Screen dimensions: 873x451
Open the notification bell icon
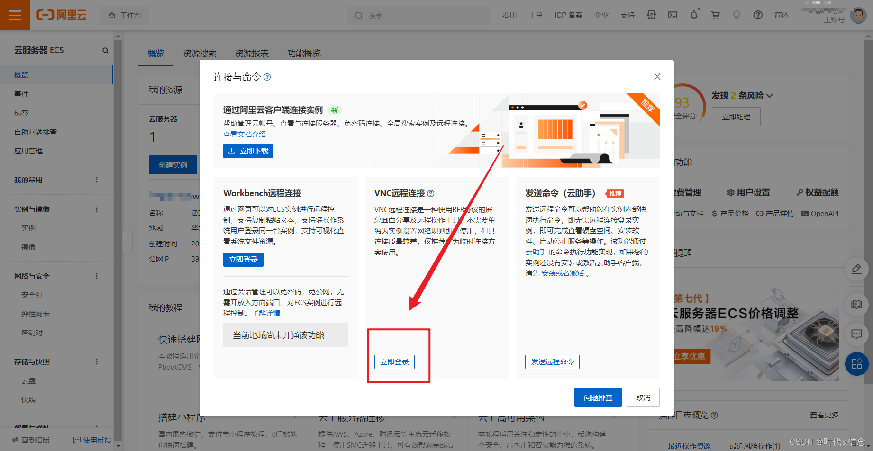pos(694,15)
